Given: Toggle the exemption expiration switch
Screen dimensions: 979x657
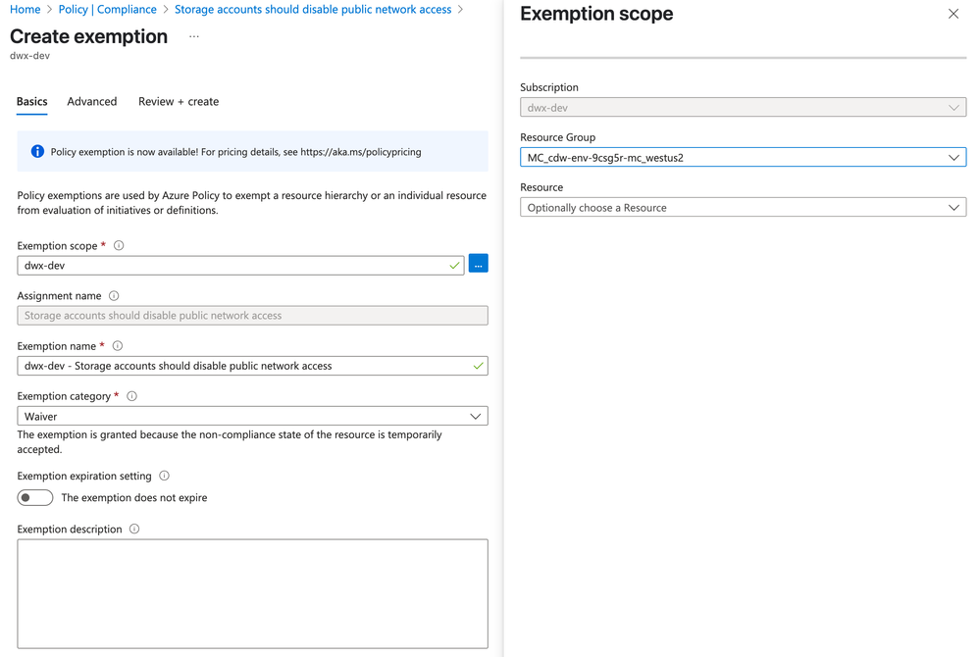Looking at the screenshot, I should (35, 497).
